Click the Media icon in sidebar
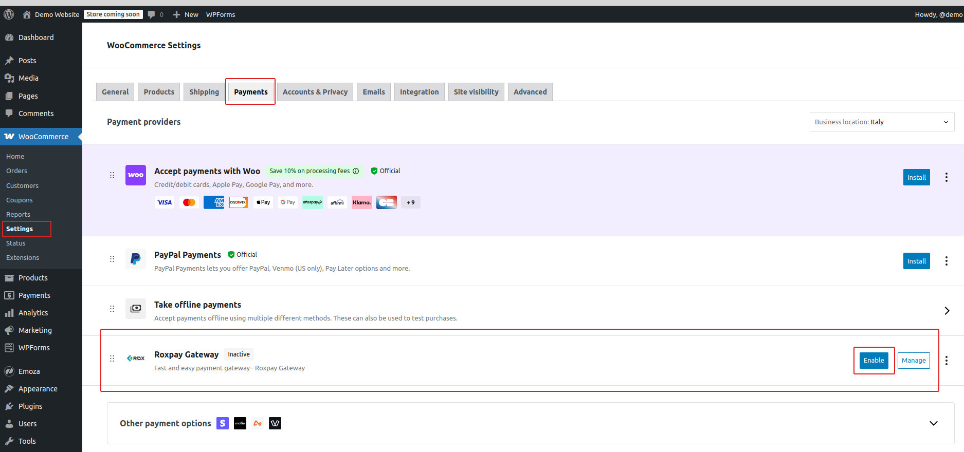This screenshot has width=964, height=452. 9,78
